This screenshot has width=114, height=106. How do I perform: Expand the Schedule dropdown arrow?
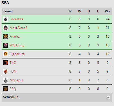coord(108,98)
